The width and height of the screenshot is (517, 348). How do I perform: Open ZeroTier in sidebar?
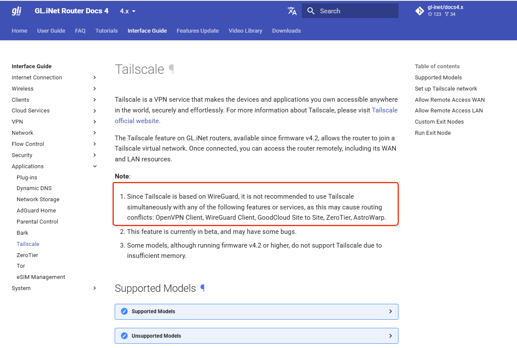(x=27, y=255)
